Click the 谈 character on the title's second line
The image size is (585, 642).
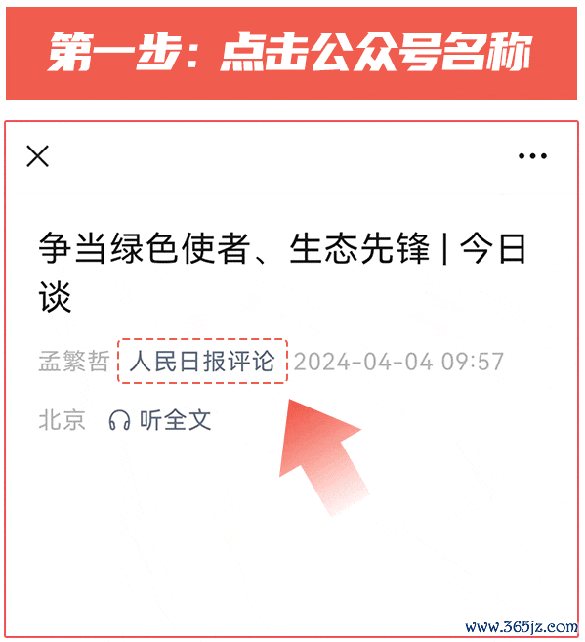56,297
